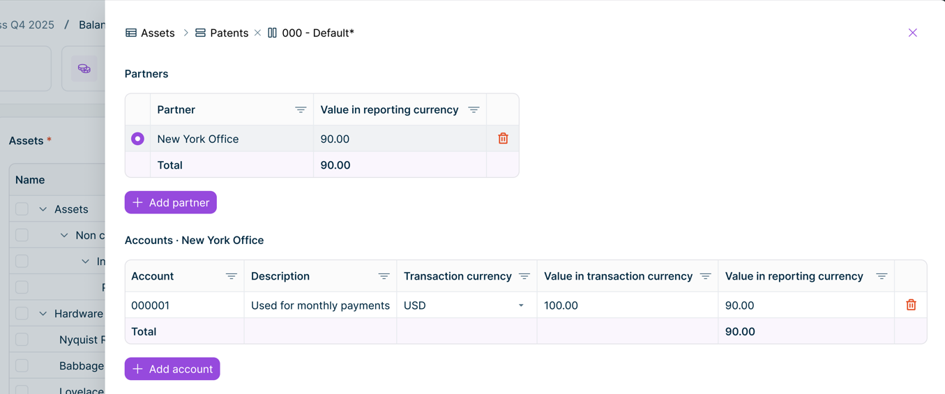The width and height of the screenshot is (945, 394).
Task: Check the Assets row checkbox
Action: click(x=22, y=209)
